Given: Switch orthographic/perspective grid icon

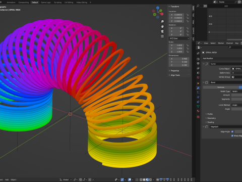Looking at the screenshot, I should click(x=162, y=36).
